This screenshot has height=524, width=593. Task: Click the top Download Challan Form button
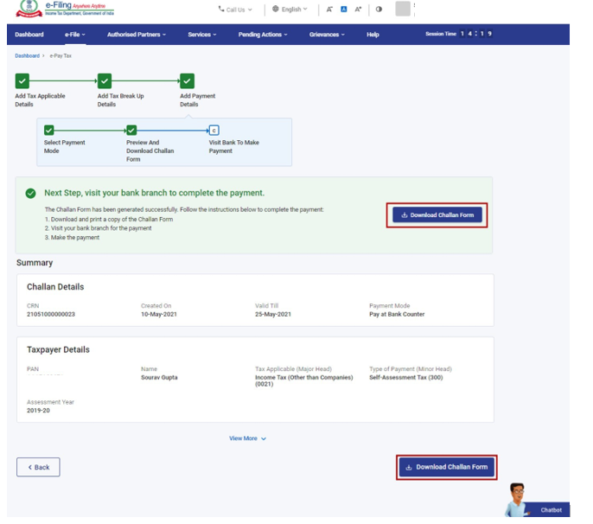click(x=437, y=214)
